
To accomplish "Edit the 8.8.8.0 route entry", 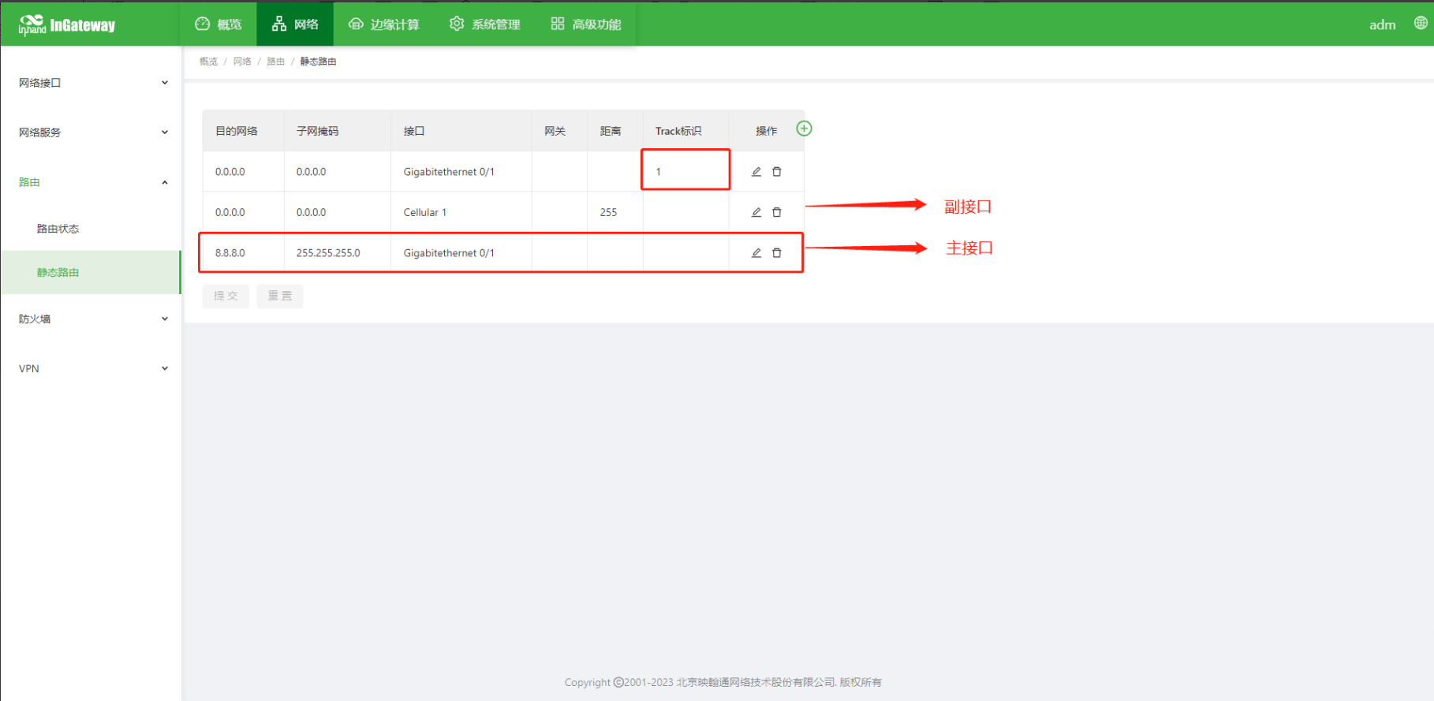I will point(756,253).
